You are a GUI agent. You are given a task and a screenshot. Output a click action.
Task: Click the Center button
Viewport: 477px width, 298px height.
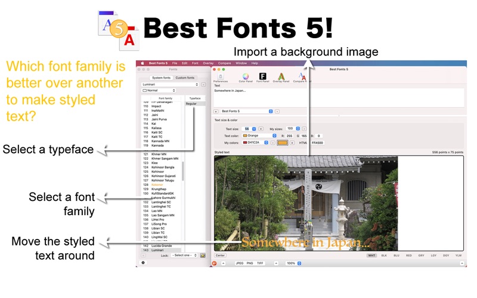tap(220, 255)
